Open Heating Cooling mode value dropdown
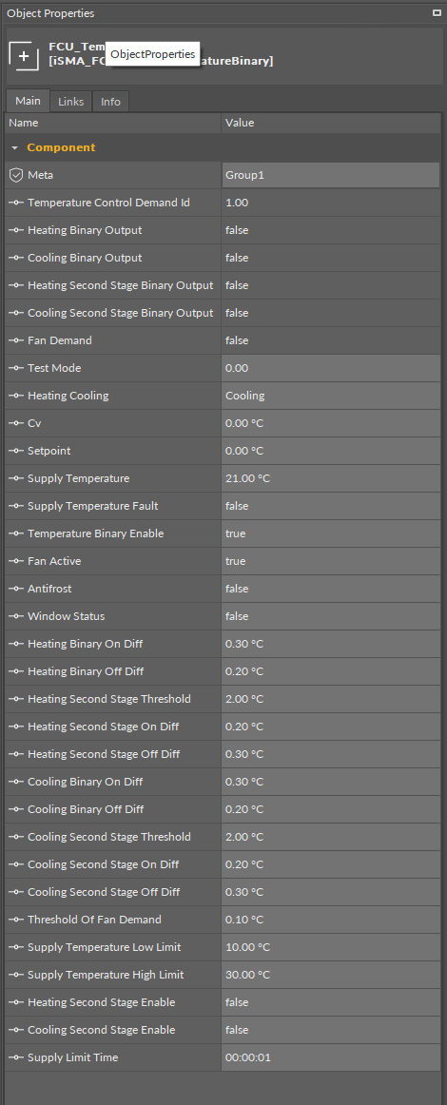447x1105 pixels. click(331, 396)
